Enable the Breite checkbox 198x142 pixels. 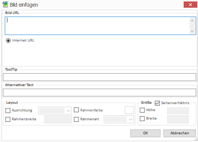coord(142,119)
